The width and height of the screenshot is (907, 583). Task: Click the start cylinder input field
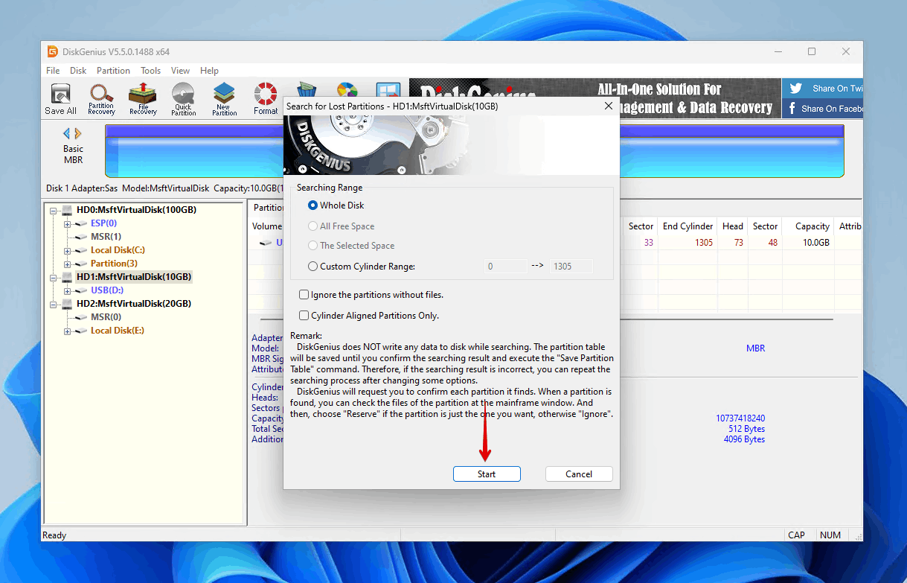(505, 266)
